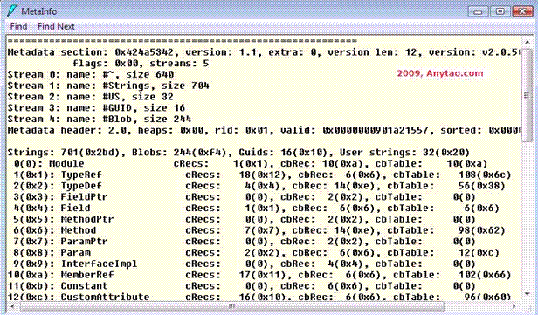Screen dimensions: 538x315
Task: Click the 'Method' row with index 6(0x6)
Action: (x=259, y=230)
